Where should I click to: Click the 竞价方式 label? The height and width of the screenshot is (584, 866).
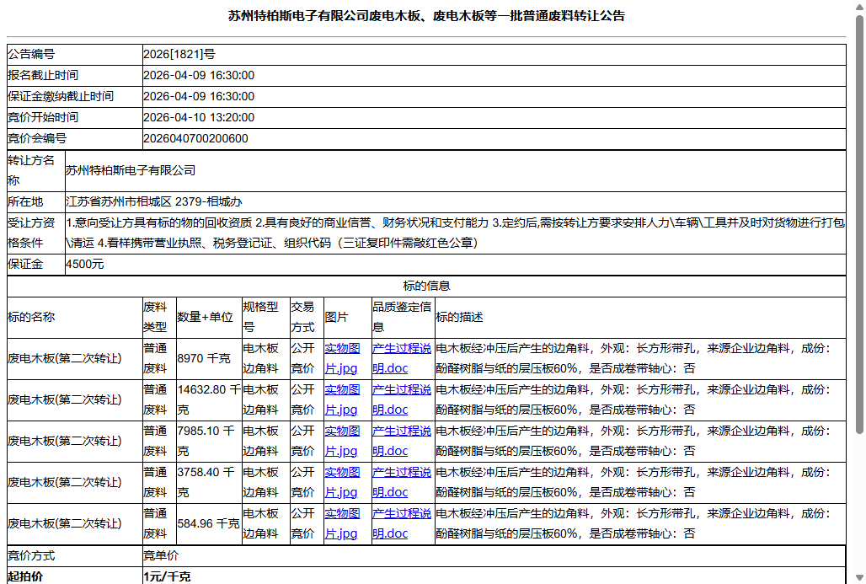tap(31, 556)
